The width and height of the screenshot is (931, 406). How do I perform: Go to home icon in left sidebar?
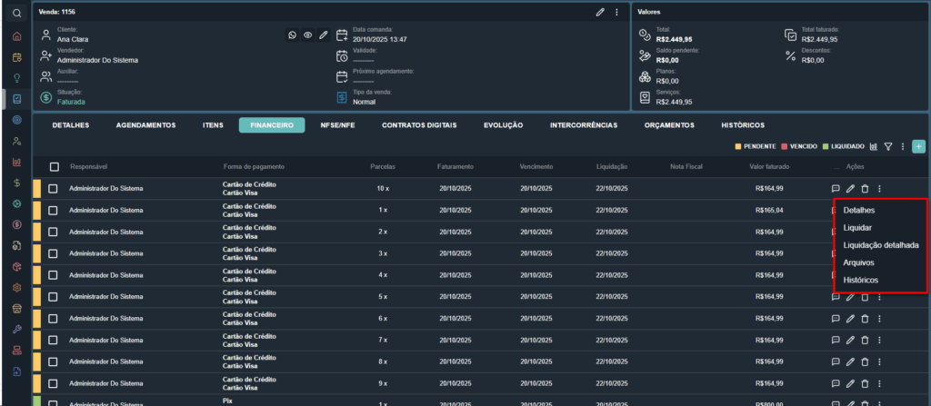(16, 37)
